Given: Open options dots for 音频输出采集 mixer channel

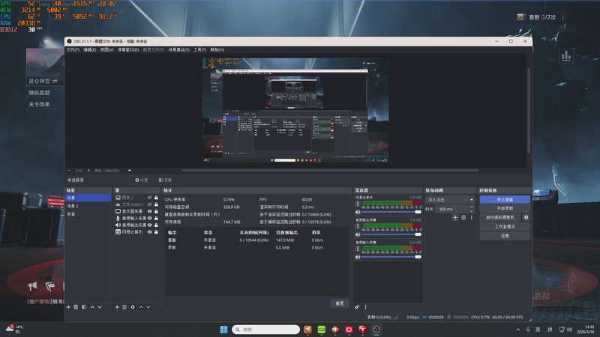Looking at the screenshot, I should (358, 227).
